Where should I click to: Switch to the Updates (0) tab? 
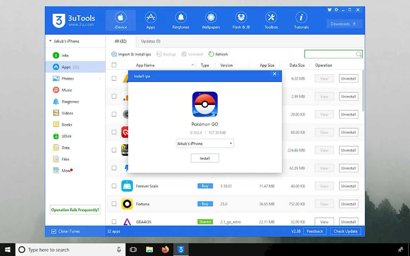(151, 41)
